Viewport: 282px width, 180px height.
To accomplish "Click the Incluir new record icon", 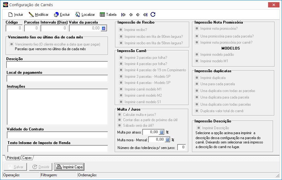I will pos(11,15).
